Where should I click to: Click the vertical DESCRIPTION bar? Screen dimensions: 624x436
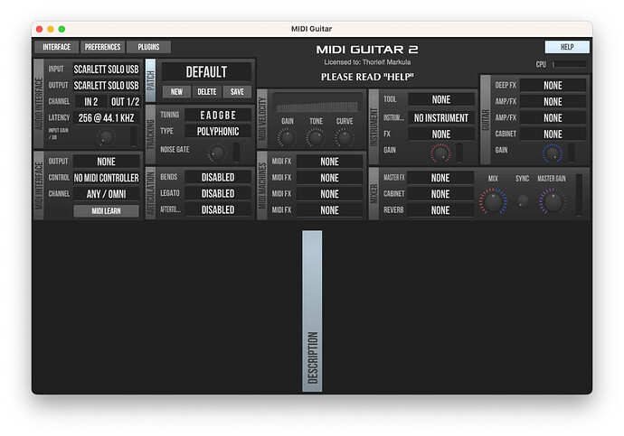pos(312,311)
